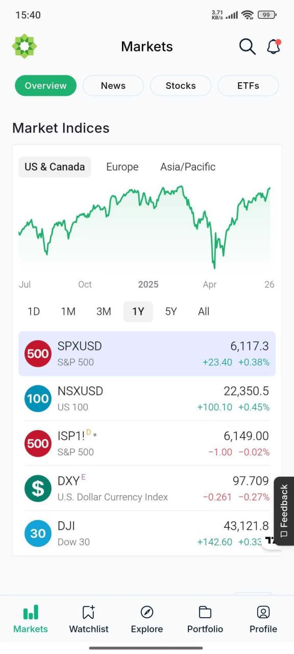The height and width of the screenshot is (654, 294).
Task: Switch chart range to All
Action: coord(204,311)
